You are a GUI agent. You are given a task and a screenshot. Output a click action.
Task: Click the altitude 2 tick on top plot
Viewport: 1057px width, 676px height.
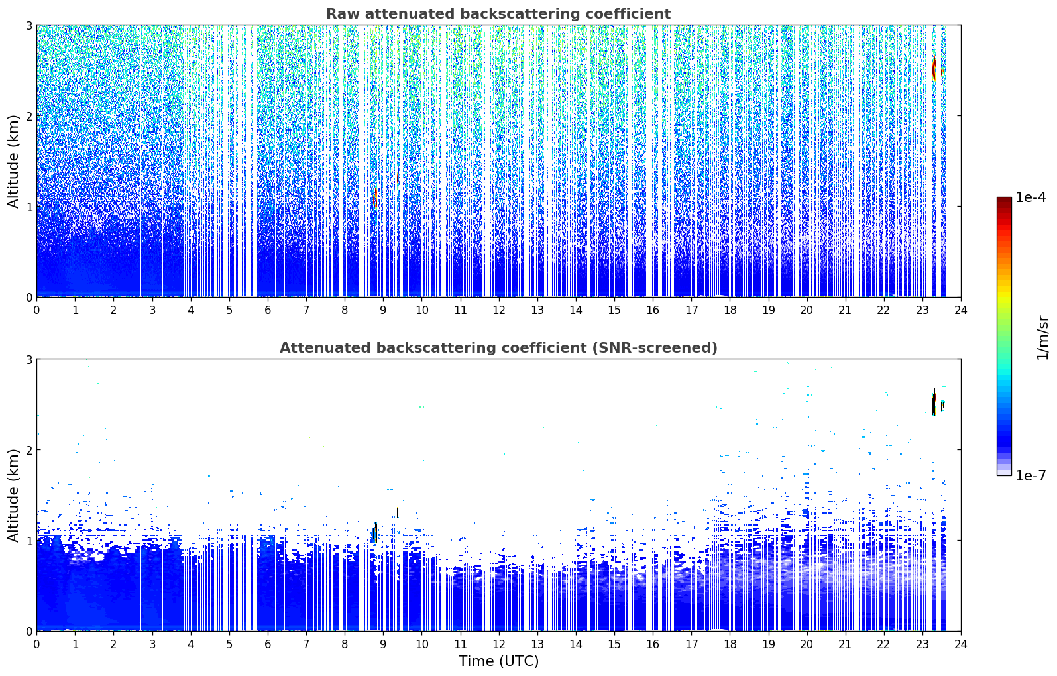pos(29,116)
